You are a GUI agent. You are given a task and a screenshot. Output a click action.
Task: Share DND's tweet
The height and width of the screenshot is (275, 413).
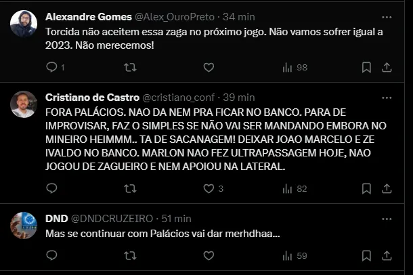pos(387,255)
